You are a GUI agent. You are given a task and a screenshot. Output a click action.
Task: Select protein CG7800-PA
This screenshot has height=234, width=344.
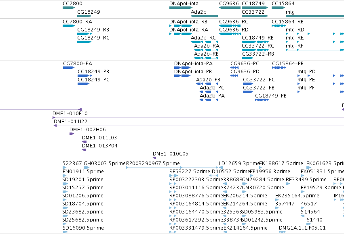click(x=78, y=64)
